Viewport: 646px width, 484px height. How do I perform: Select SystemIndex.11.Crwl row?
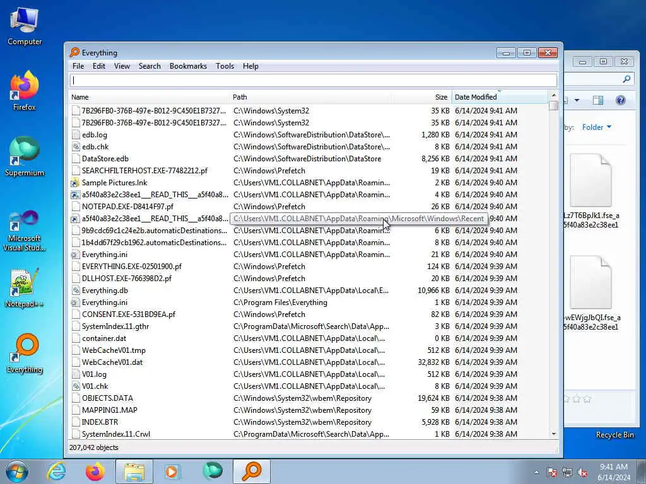tap(309, 434)
